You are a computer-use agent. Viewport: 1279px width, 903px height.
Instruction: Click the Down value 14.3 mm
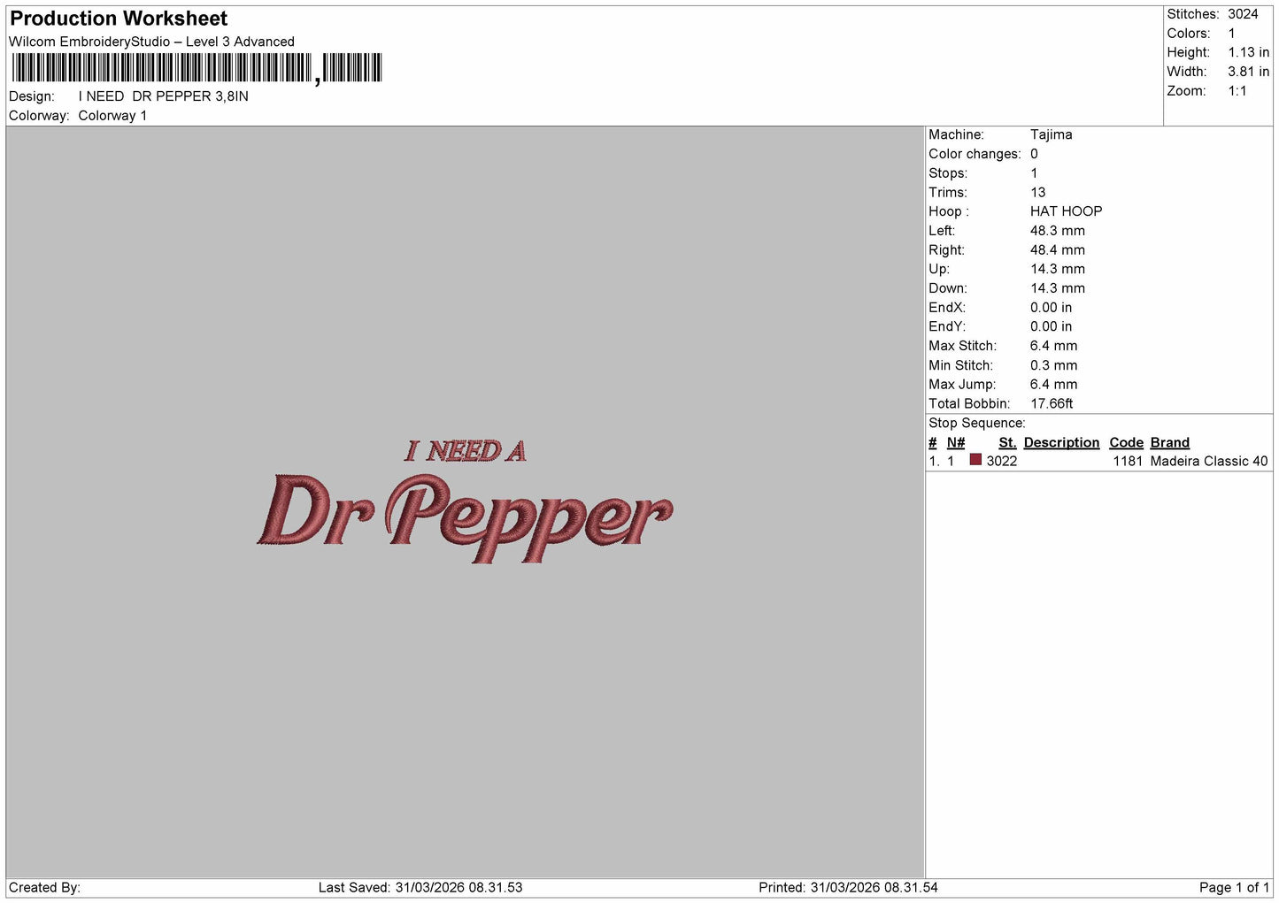[x=1057, y=288]
